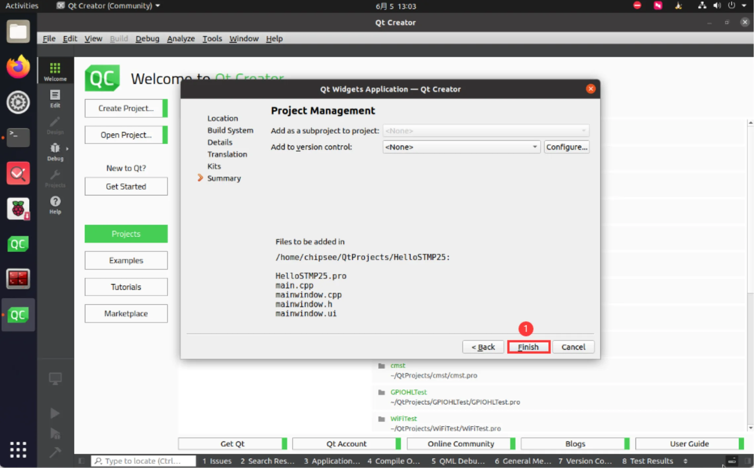Open the 1 Issues output pane

coord(217,461)
